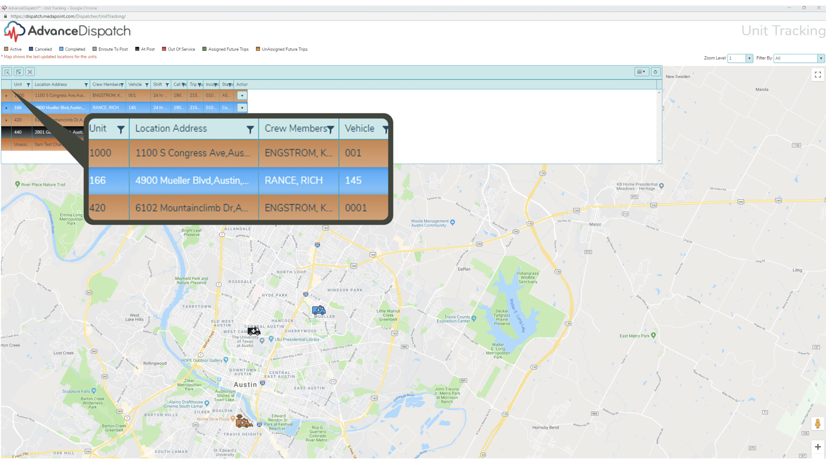Sort by Location Address column header

point(51,85)
